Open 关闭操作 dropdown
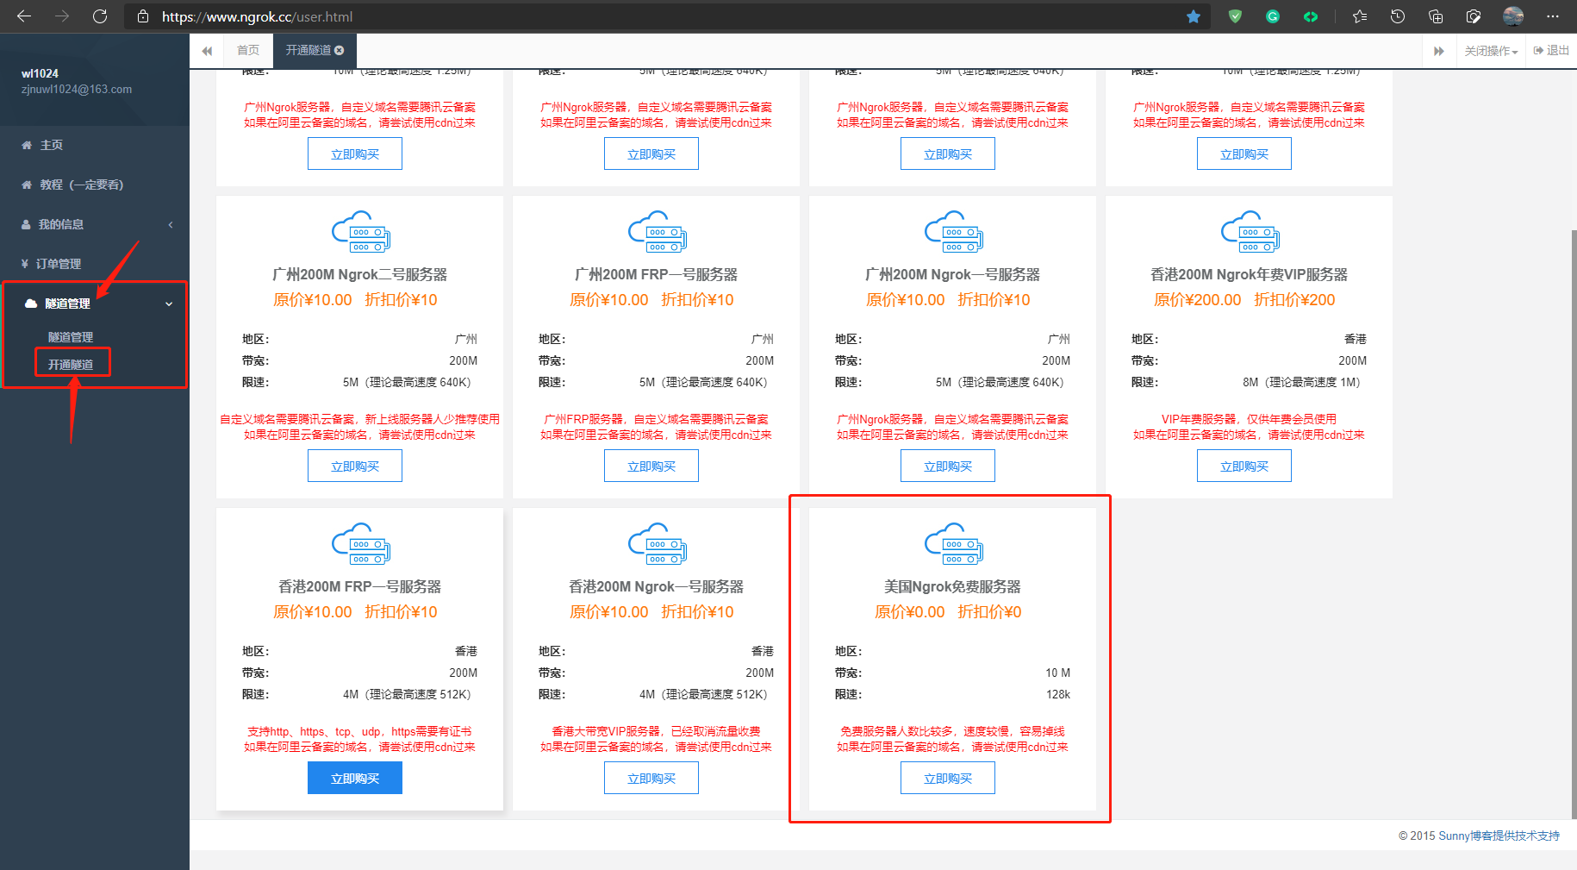Image resolution: width=1577 pixels, height=870 pixels. 1492,51
